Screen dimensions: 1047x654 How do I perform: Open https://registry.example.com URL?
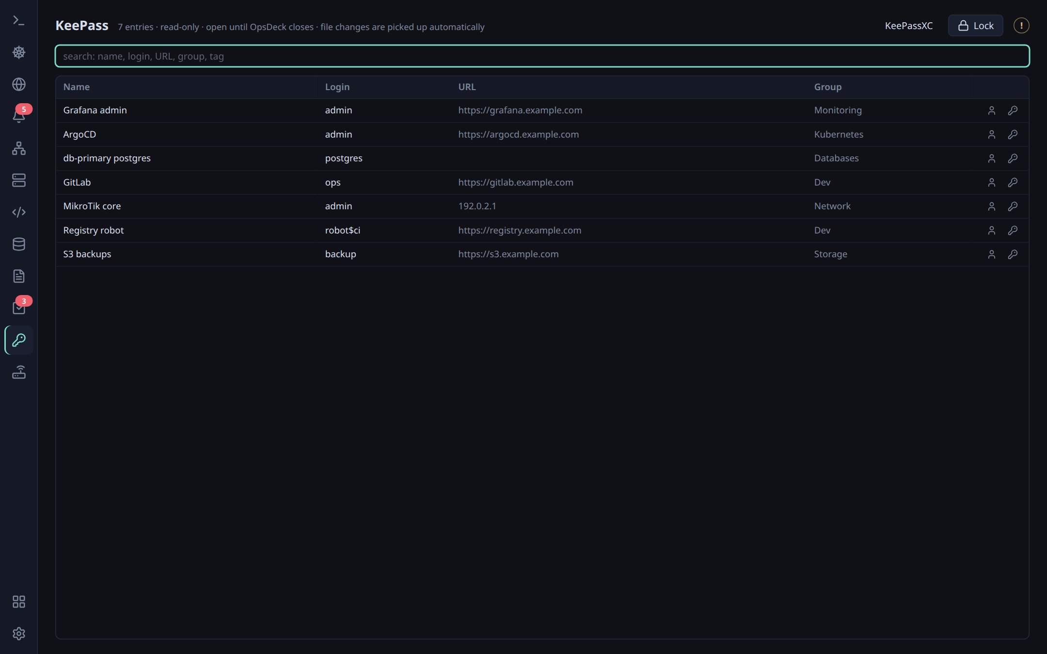coord(520,230)
